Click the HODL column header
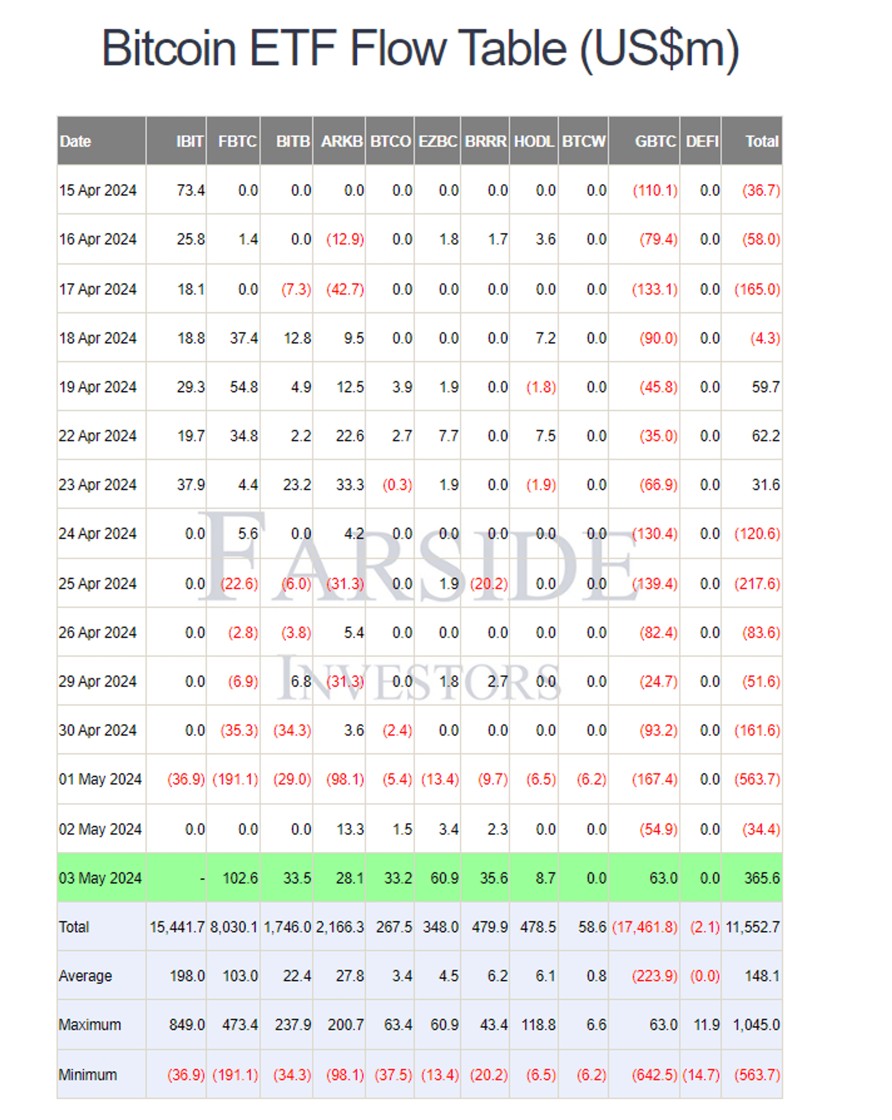Image resolution: width=892 pixels, height=1120 pixels. (534, 141)
